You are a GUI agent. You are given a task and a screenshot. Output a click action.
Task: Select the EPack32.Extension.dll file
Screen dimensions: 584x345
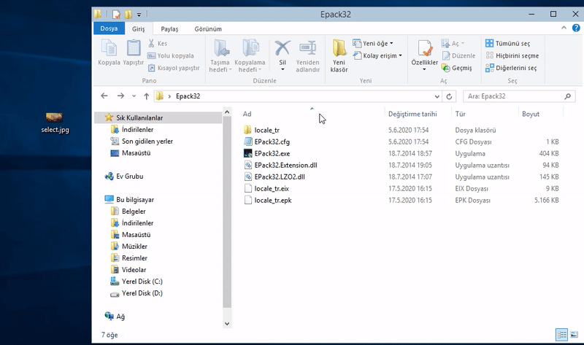tap(285, 166)
